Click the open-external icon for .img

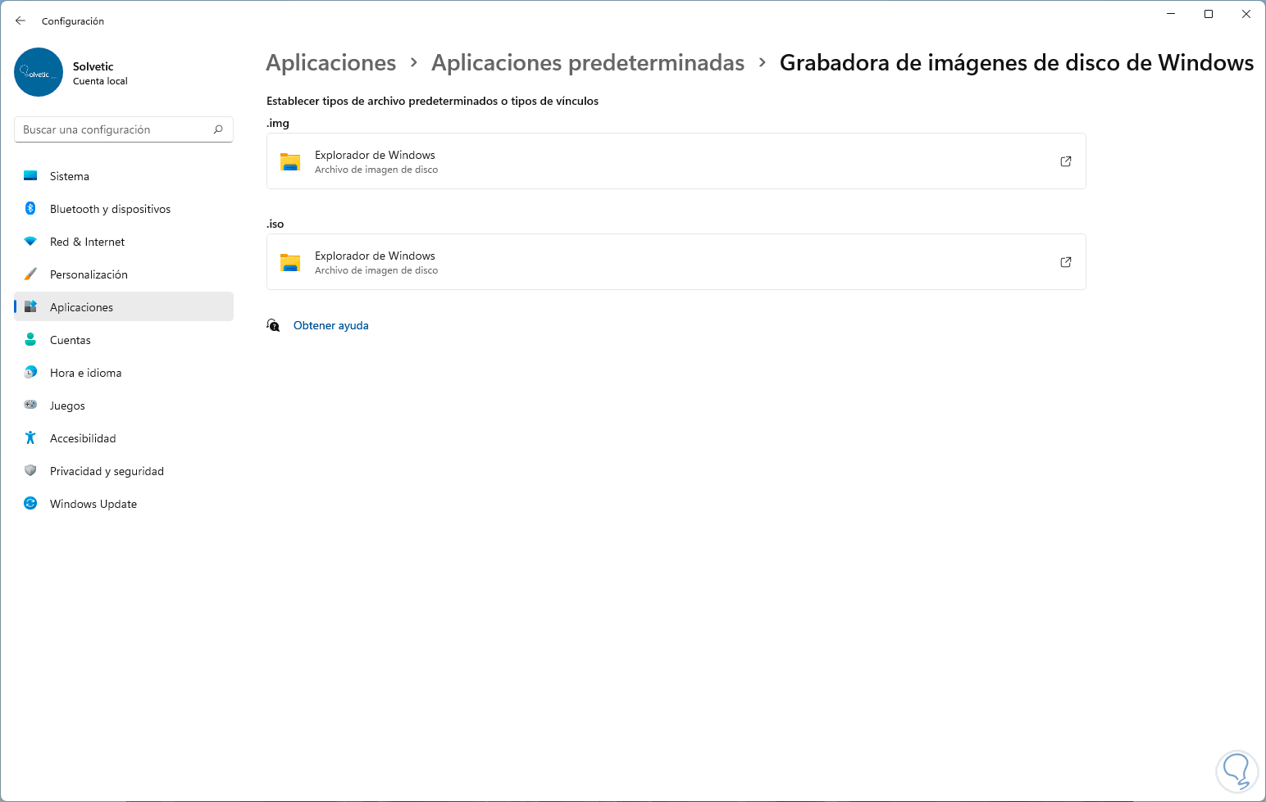point(1066,161)
